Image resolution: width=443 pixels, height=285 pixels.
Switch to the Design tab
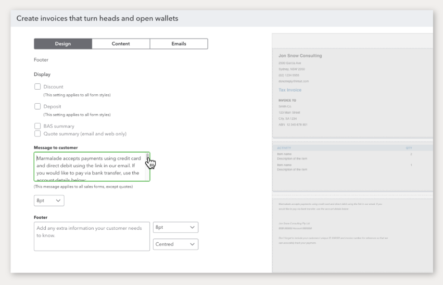tap(63, 44)
